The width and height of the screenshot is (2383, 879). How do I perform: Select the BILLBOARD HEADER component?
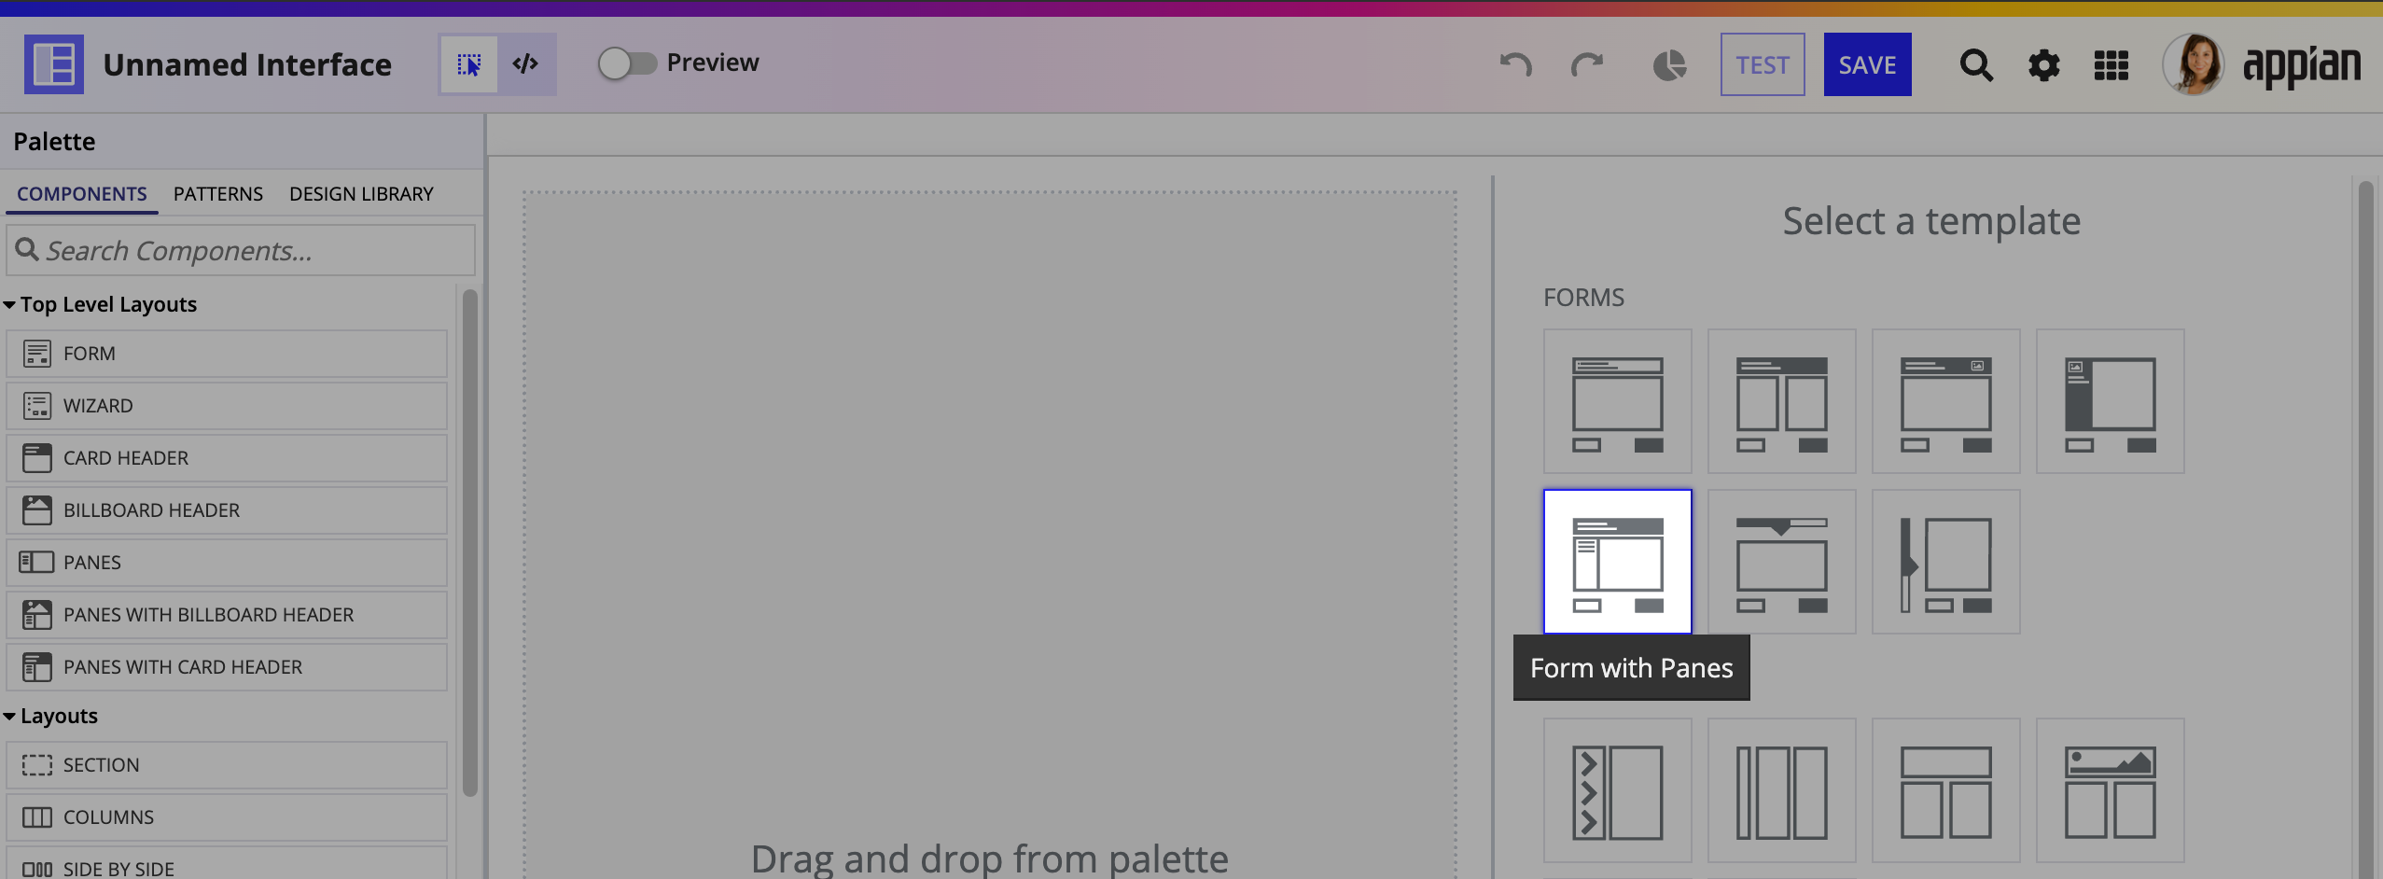[x=227, y=510]
